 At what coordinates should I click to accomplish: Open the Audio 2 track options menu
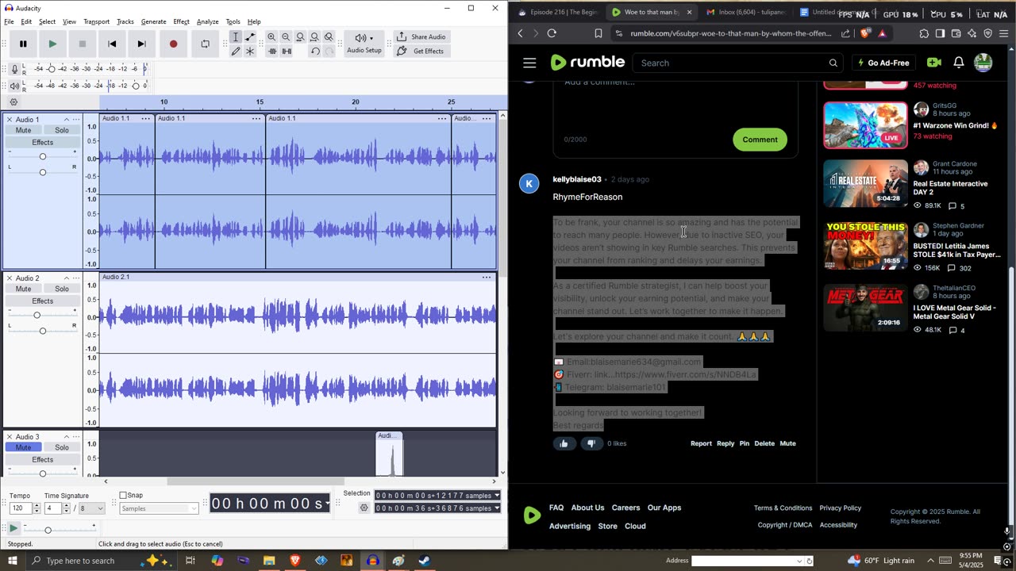pyautogui.click(x=76, y=278)
